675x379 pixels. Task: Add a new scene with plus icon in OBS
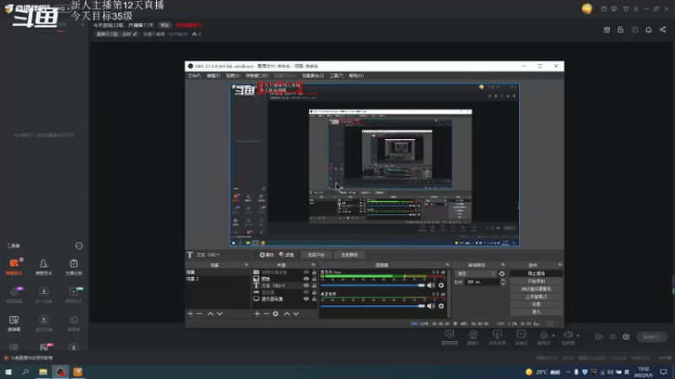point(191,313)
